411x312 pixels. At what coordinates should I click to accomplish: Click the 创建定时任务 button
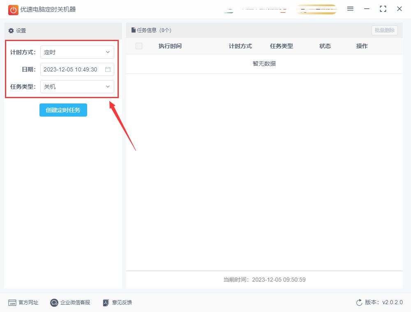[63, 110]
